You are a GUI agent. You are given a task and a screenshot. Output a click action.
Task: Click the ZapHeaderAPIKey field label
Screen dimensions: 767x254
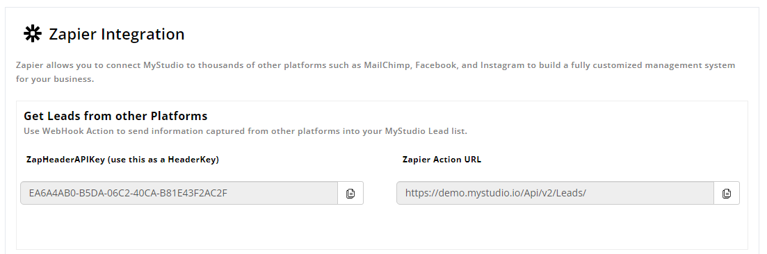pos(122,160)
